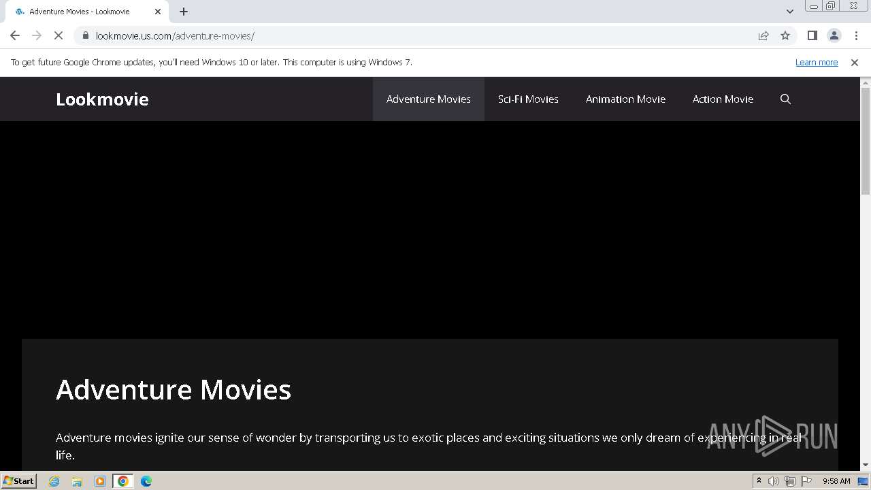
Task: Open the share this page icon
Action: [x=763, y=36]
